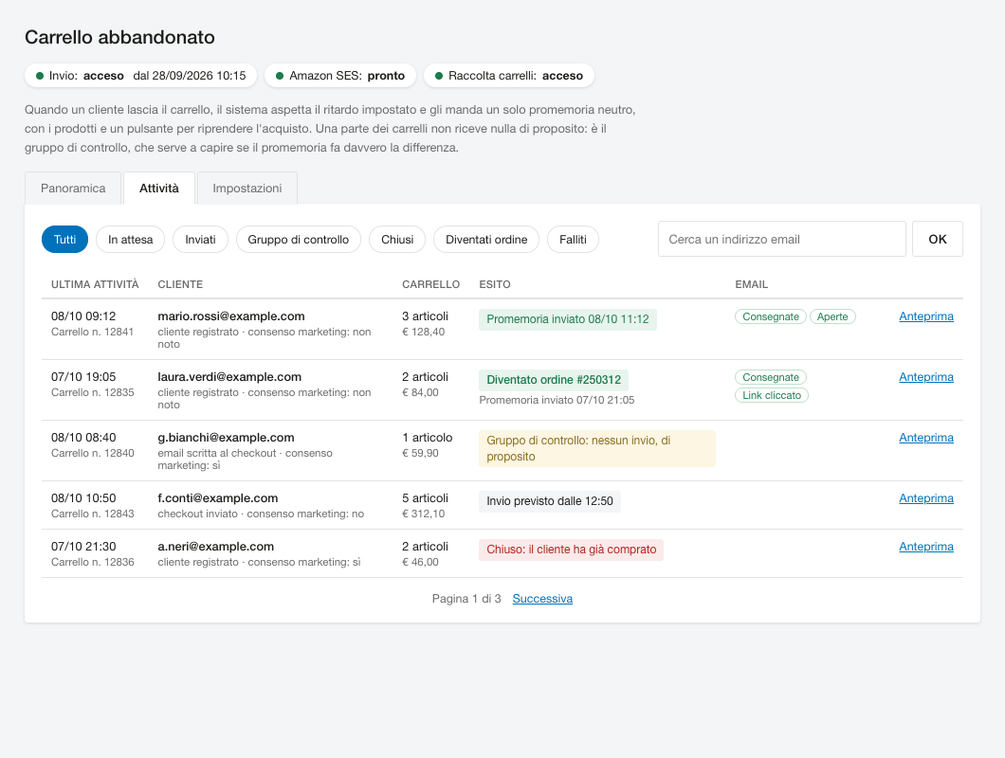Click the Invio previsto dalle 12:50 badge
Image resolution: width=1005 pixels, height=758 pixels.
[550, 501]
